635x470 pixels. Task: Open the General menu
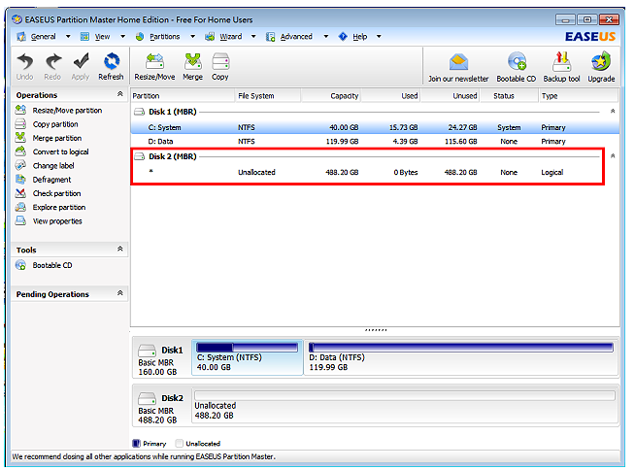pos(43,37)
